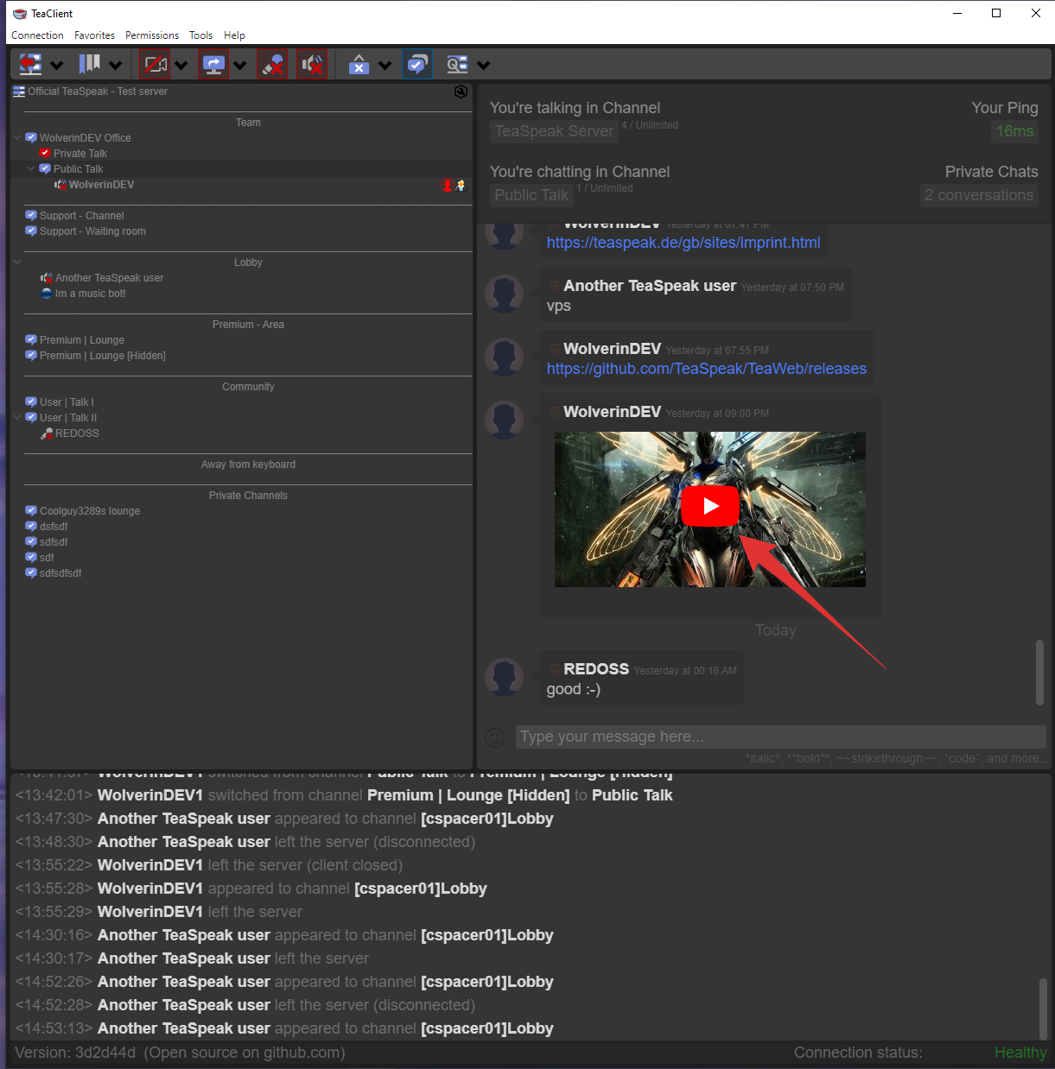The height and width of the screenshot is (1069, 1055).
Task: Click the red Private Talk channel icon
Action: [46, 154]
